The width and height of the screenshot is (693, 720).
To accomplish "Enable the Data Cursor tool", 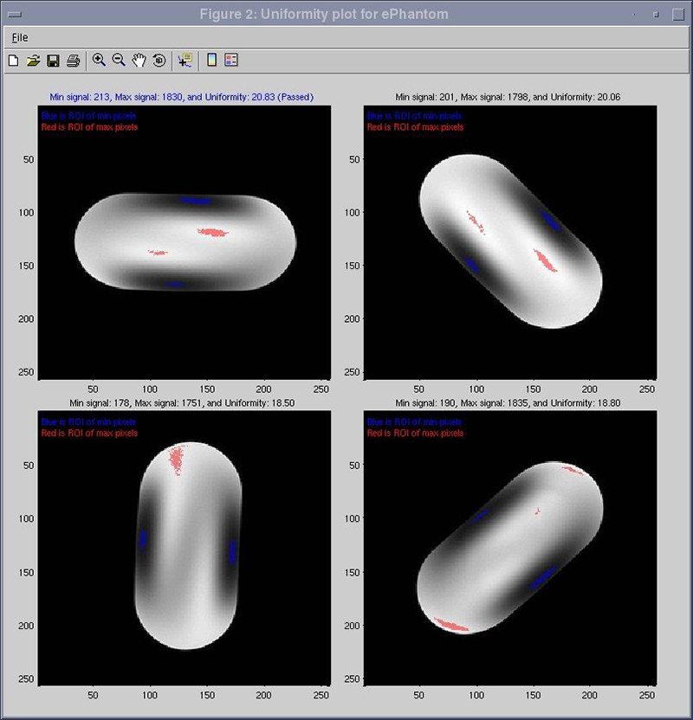I will coord(185,61).
